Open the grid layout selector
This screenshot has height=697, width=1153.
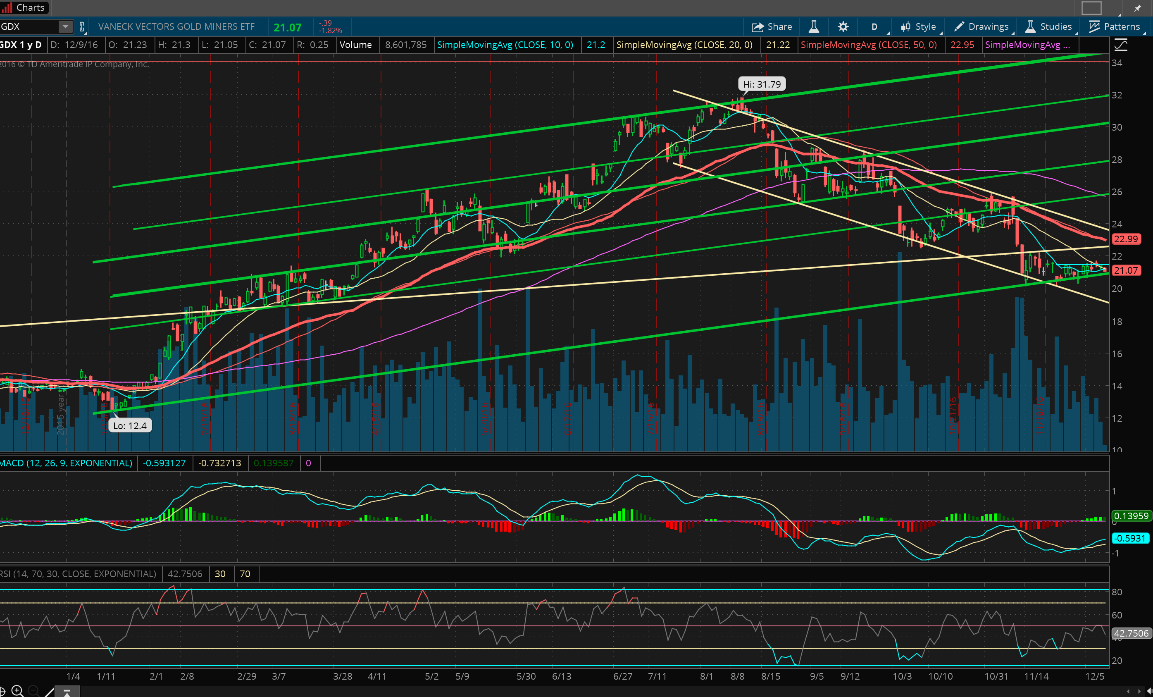tap(1091, 8)
